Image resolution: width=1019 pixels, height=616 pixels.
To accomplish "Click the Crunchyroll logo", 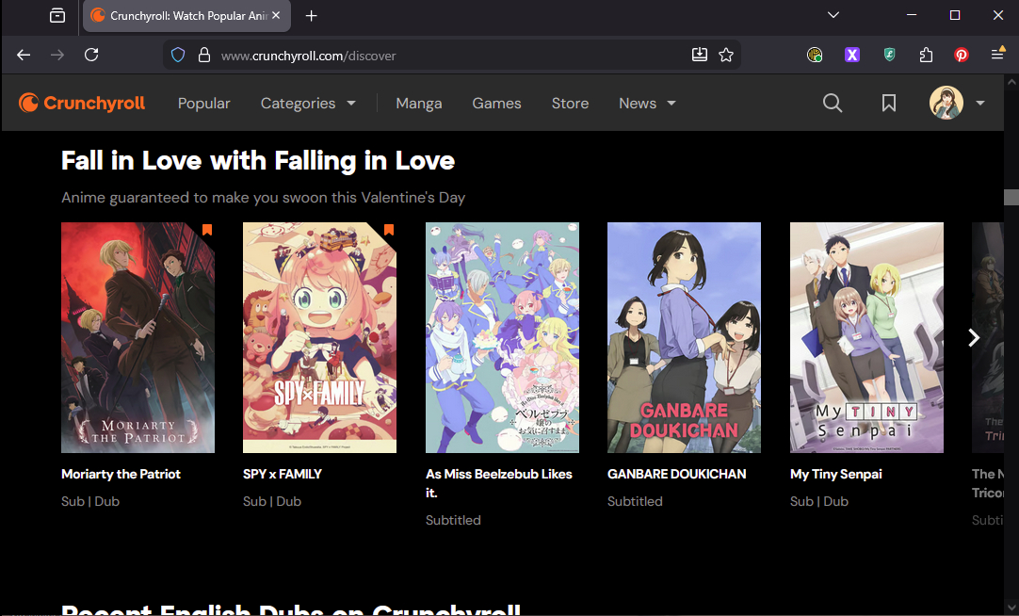I will [83, 104].
